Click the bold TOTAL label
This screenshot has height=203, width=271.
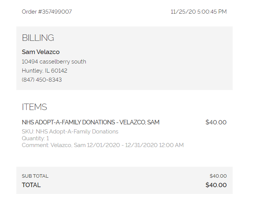tap(31, 185)
